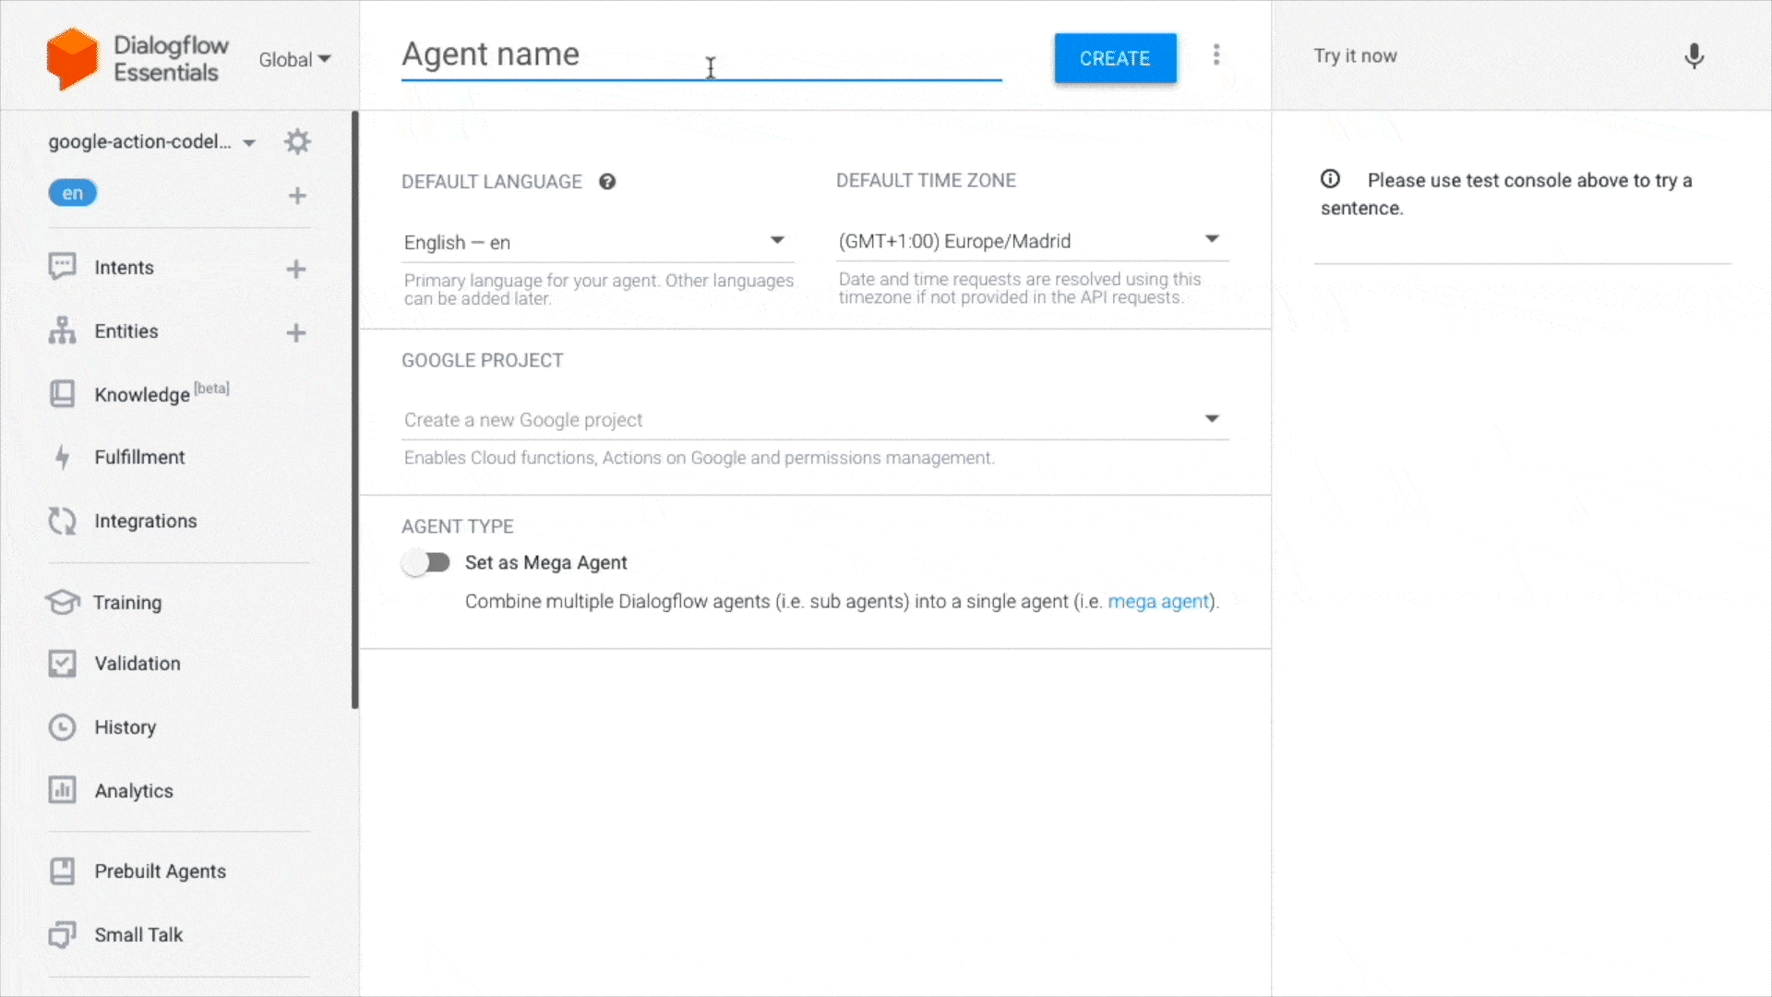Viewport: 1772px width, 997px height.
Task: Open the Europe/Madrid time zone dropdown
Action: [x=1033, y=241]
